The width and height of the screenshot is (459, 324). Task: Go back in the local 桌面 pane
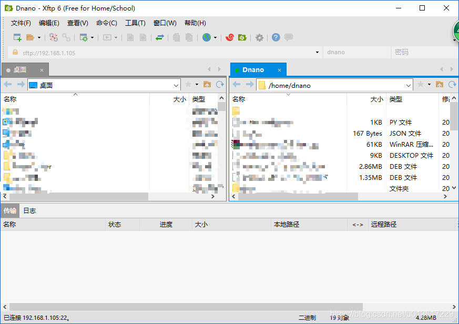pyautogui.click(x=8, y=85)
